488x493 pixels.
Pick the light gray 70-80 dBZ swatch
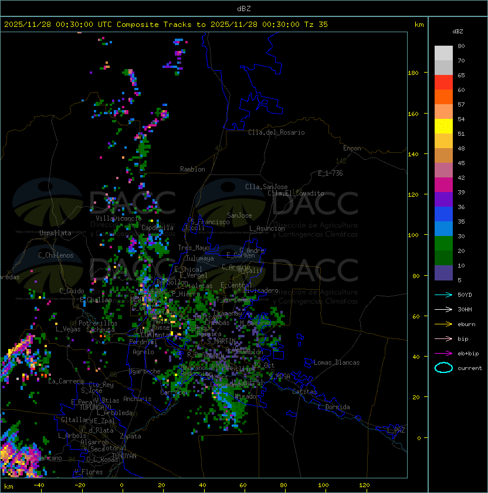(443, 53)
